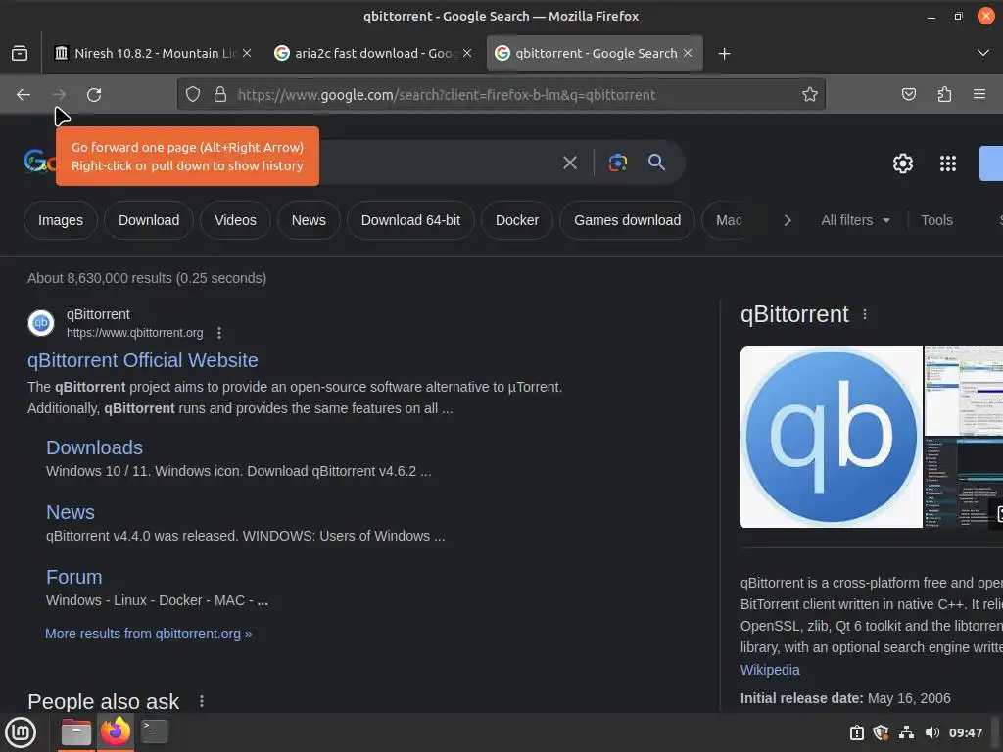
Task: Click the forward navigation arrow
Action: pyautogui.click(x=59, y=95)
